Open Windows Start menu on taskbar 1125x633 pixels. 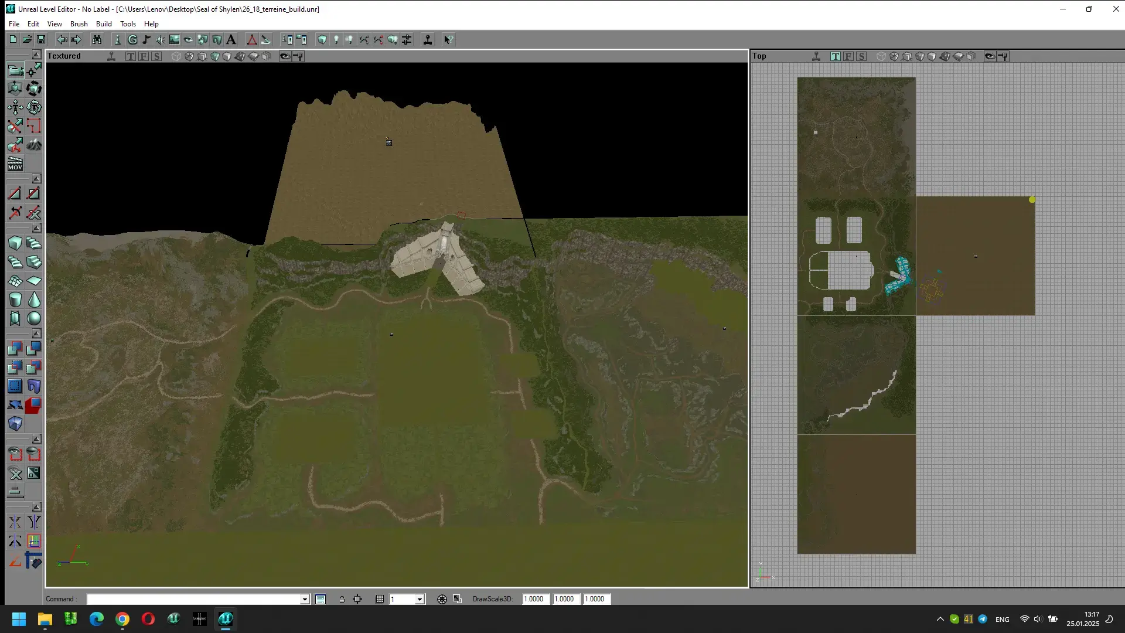(x=19, y=619)
